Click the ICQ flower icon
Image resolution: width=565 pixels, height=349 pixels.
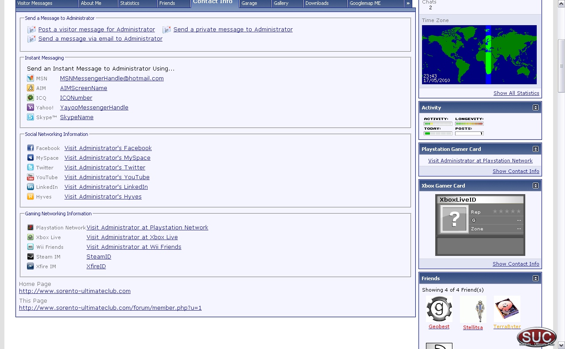[x=30, y=98]
